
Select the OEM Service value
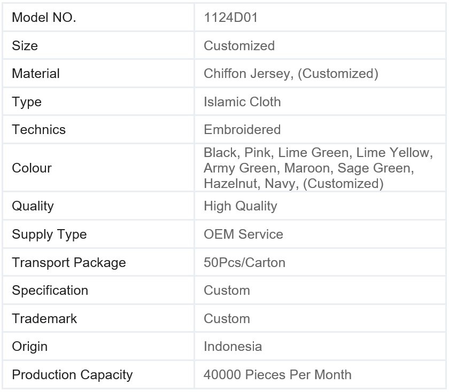pos(243,234)
